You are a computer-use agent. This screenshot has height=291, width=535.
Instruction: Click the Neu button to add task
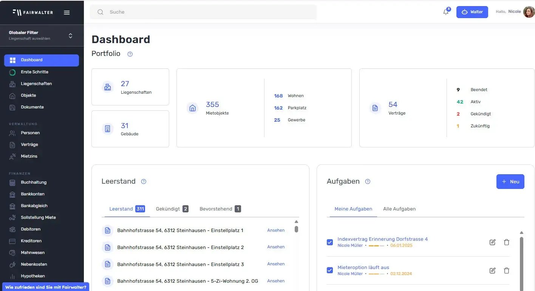tap(510, 181)
